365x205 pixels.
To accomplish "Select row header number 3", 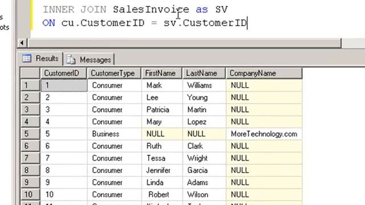I will [30, 109].
